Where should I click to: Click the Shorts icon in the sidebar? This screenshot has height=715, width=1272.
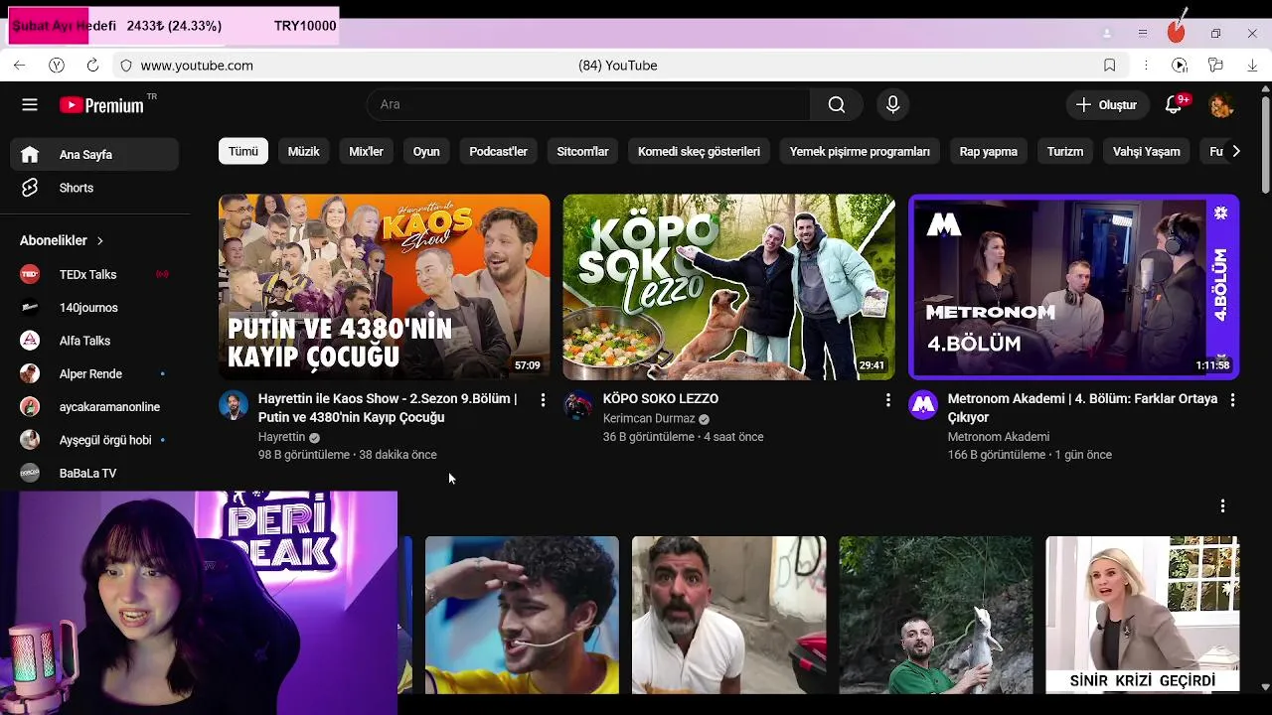pos(30,188)
